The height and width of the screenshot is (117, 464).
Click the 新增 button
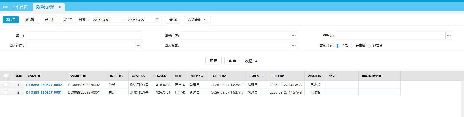[x=11, y=20]
